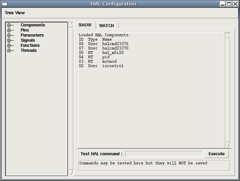Select the Signals label in tree

pos(28,40)
